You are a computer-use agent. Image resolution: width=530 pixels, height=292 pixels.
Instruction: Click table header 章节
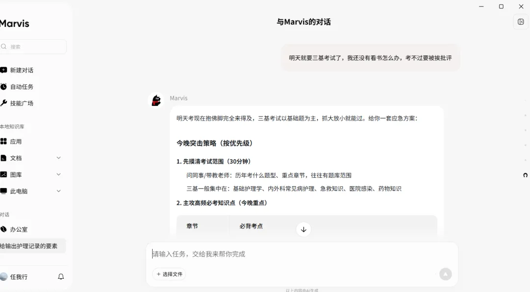click(192, 226)
